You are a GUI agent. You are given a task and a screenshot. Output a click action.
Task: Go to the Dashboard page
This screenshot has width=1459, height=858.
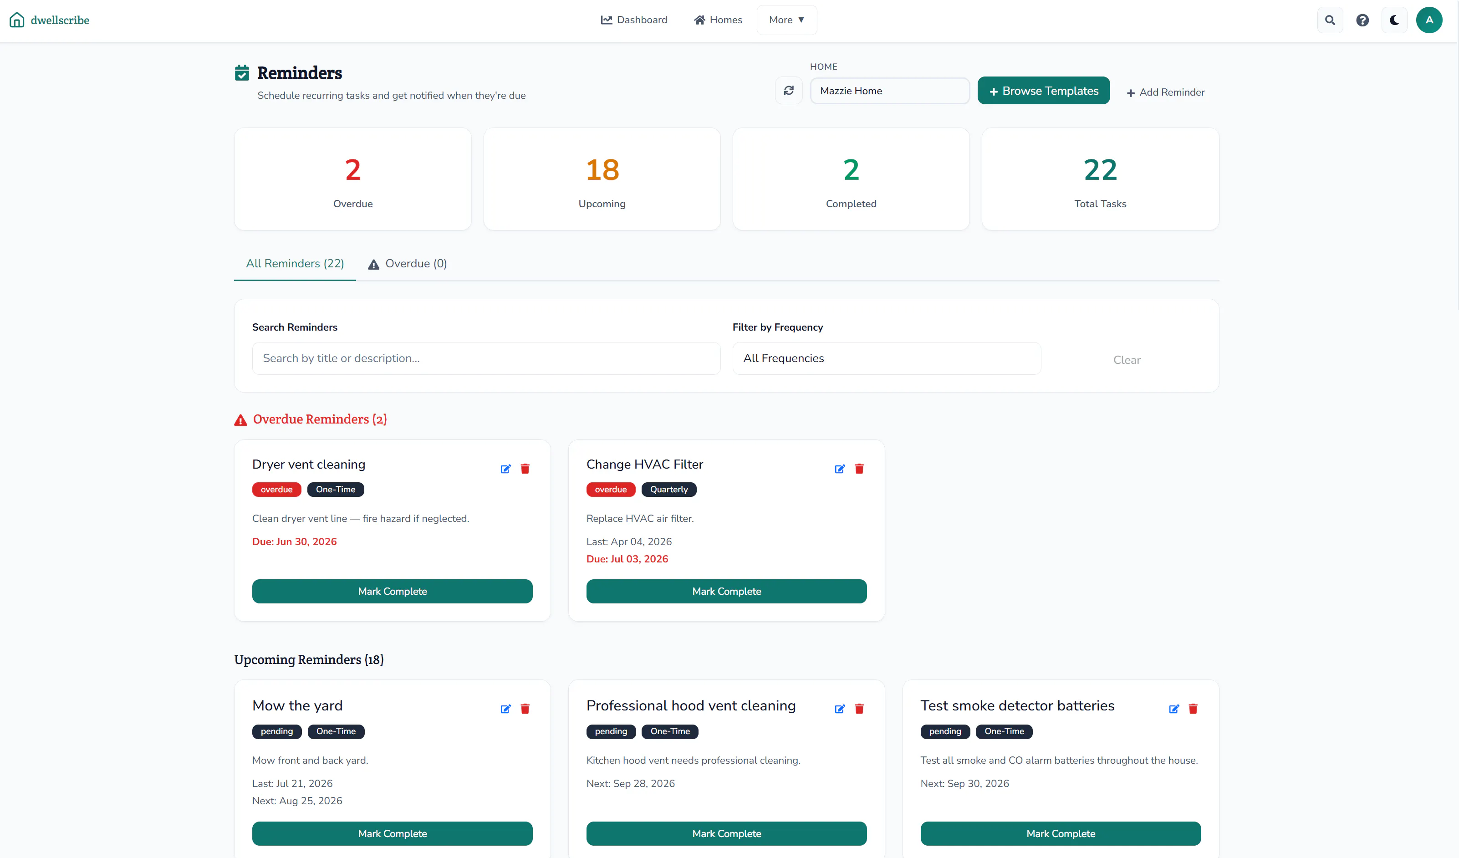tap(634, 20)
